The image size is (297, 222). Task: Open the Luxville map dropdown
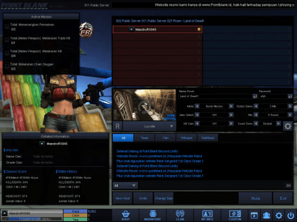(149, 126)
